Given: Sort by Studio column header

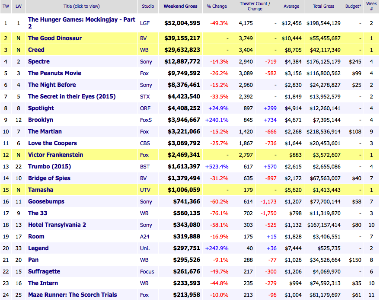Looking at the screenshot, I should pyautogui.click(x=148, y=6).
